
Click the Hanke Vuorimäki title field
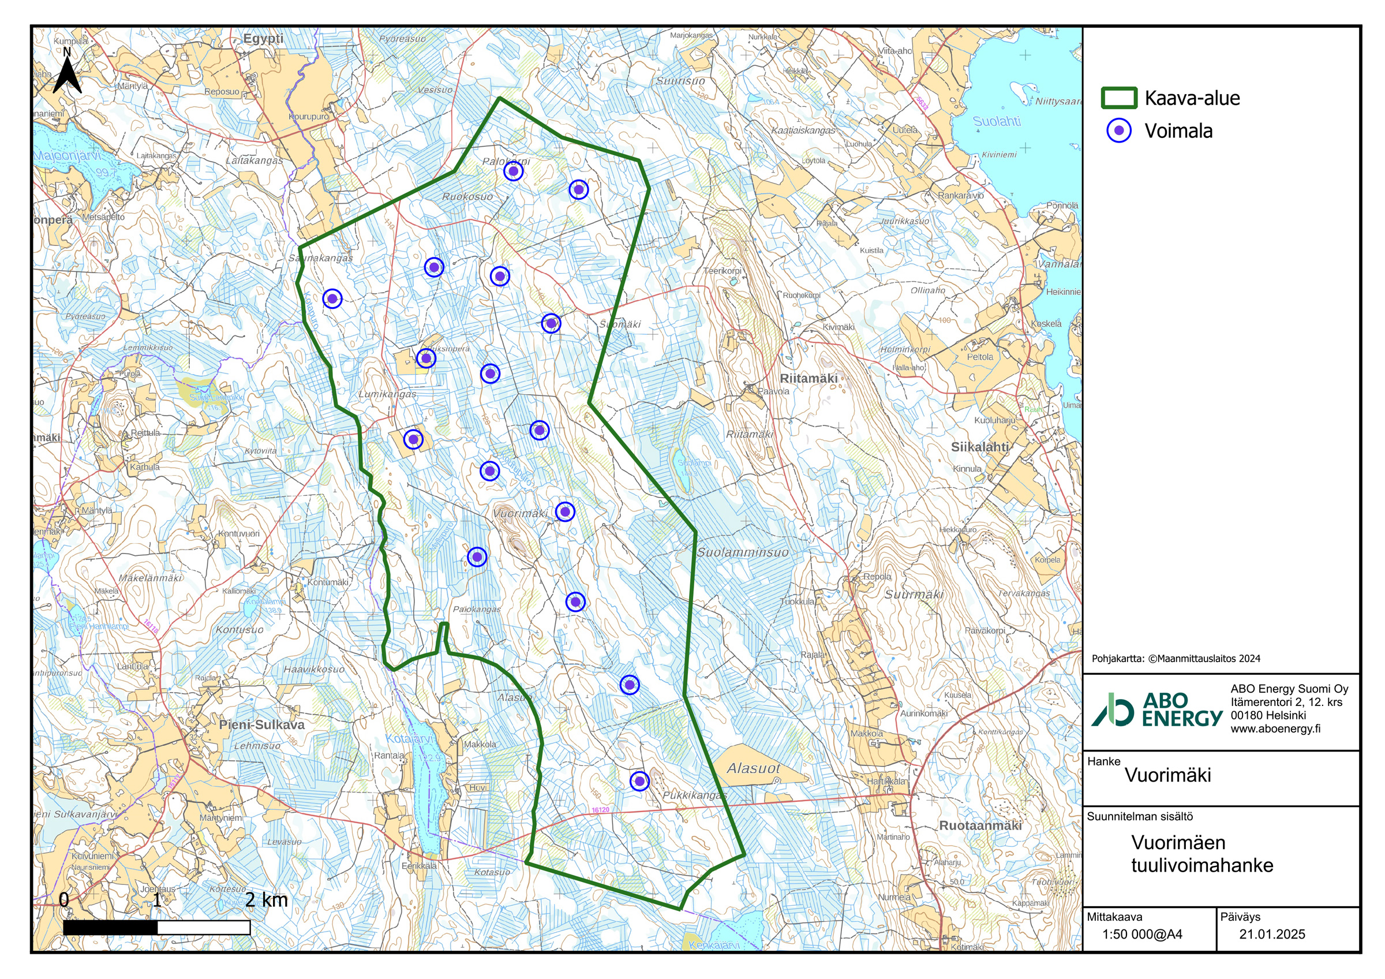pyautogui.click(x=1167, y=775)
